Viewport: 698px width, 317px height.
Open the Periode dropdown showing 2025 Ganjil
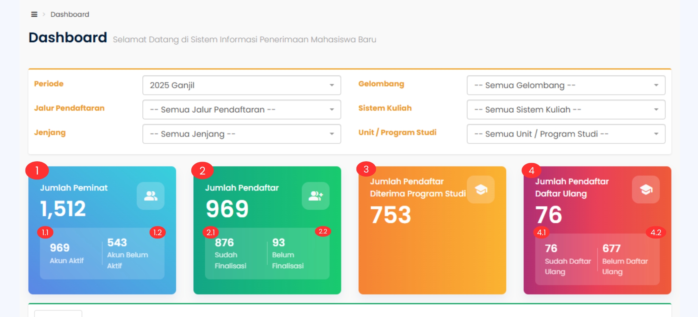coord(242,85)
